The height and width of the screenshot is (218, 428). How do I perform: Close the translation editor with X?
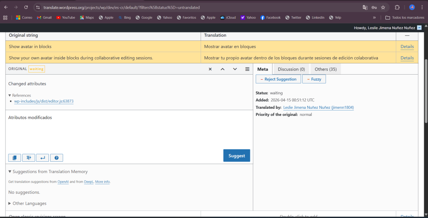(x=210, y=69)
